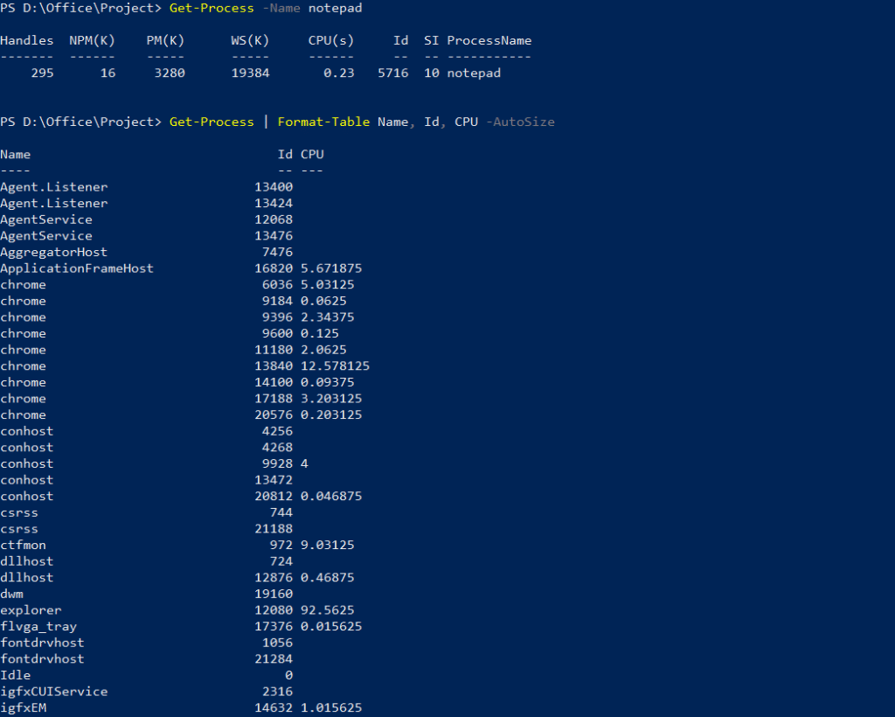Screen dimensions: 895x717
Task: Select the ApplicationFrameHost row
Action: pyautogui.click(x=79, y=268)
